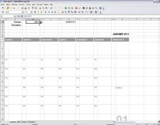Expand the Font Color dropdown arrow

(x=98, y=12)
